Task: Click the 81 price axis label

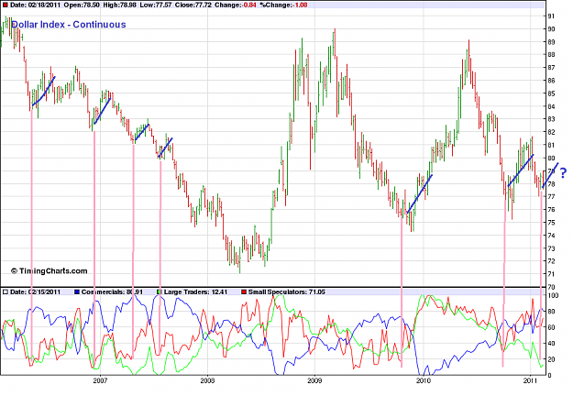Action: coord(551,145)
